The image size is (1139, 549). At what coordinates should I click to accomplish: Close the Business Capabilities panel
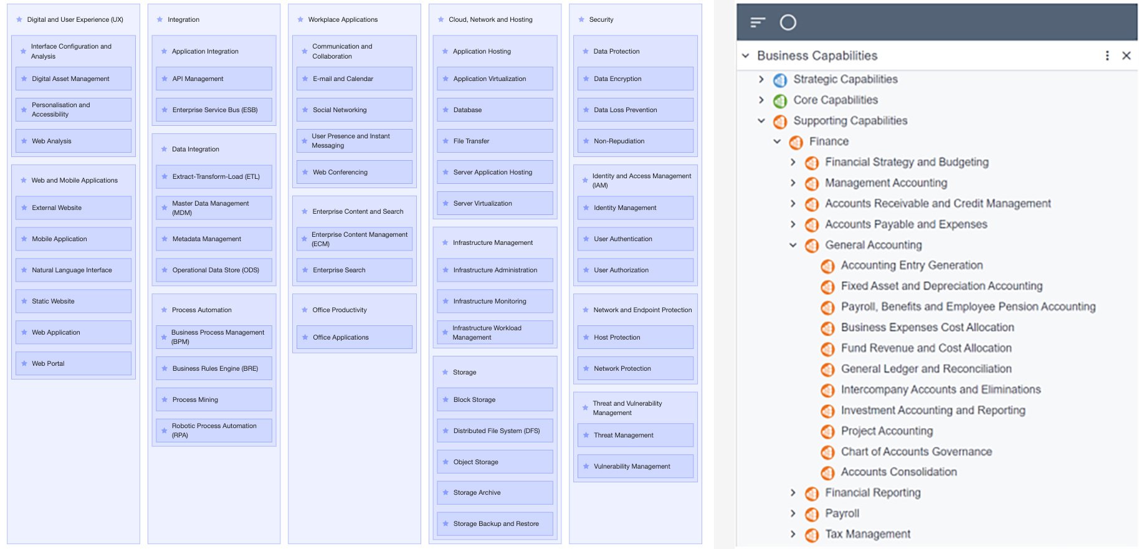click(x=1127, y=55)
